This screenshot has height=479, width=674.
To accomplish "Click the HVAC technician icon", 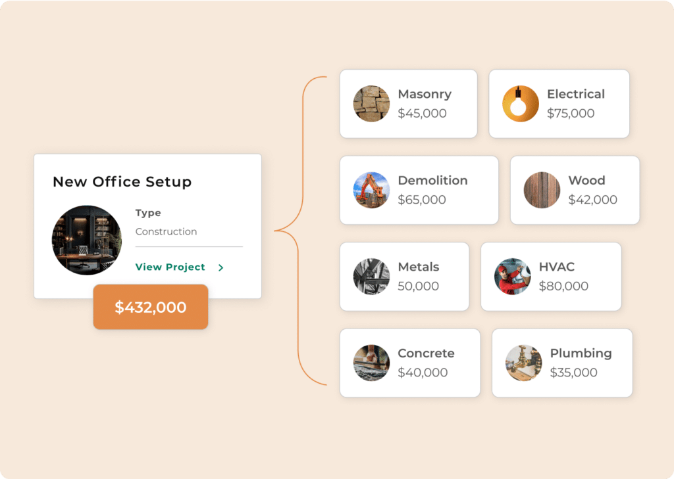I will pyautogui.click(x=512, y=277).
